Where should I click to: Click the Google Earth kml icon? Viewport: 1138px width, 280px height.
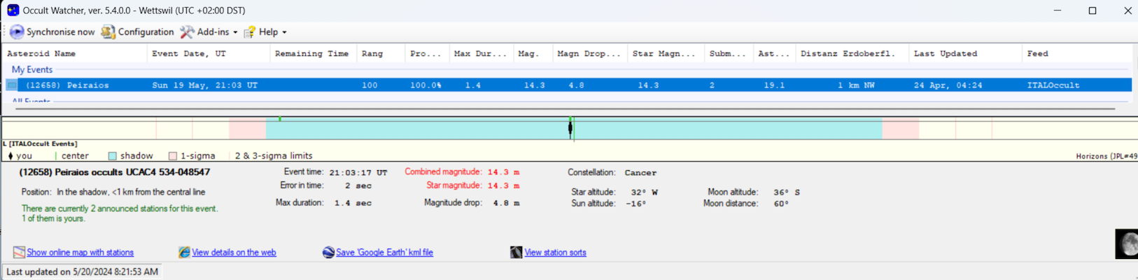pyautogui.click(x=328, y=253)
